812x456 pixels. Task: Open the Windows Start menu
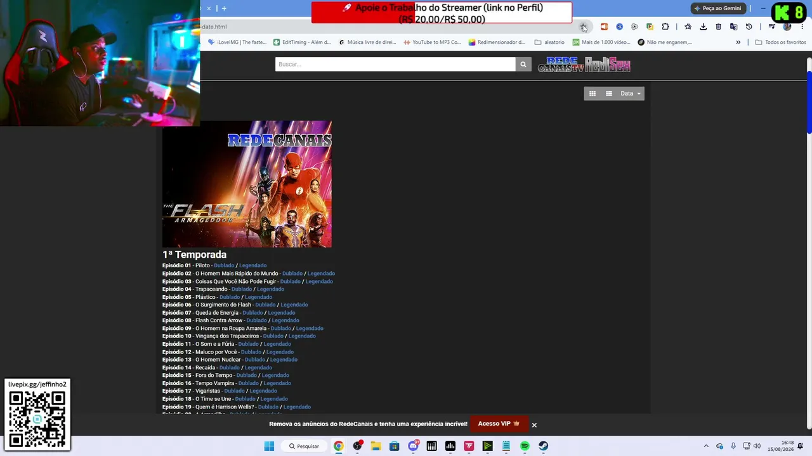[x=269, y=446]
